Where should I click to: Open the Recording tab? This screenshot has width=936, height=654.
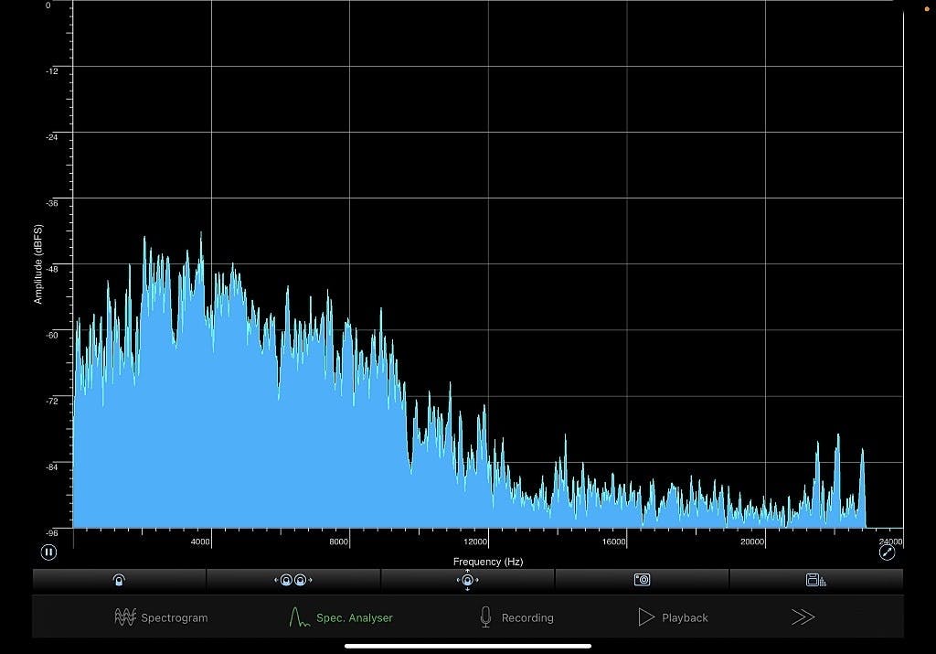(517, 617)
